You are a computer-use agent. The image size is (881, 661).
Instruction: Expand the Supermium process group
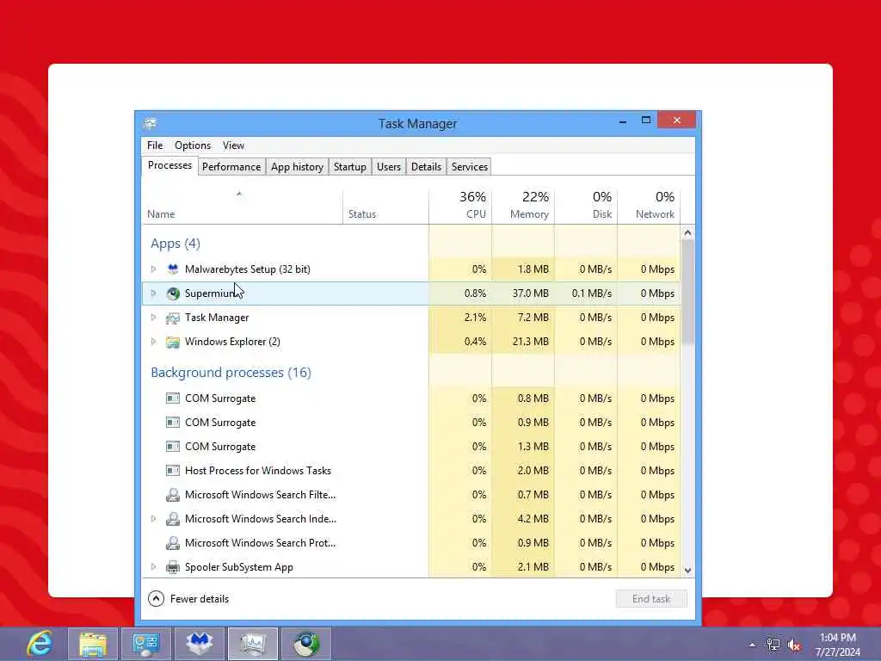coord(153,293)
